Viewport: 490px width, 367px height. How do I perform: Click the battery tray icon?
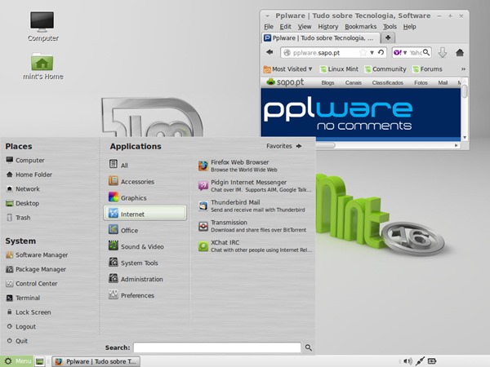click(x=432, y=361)
